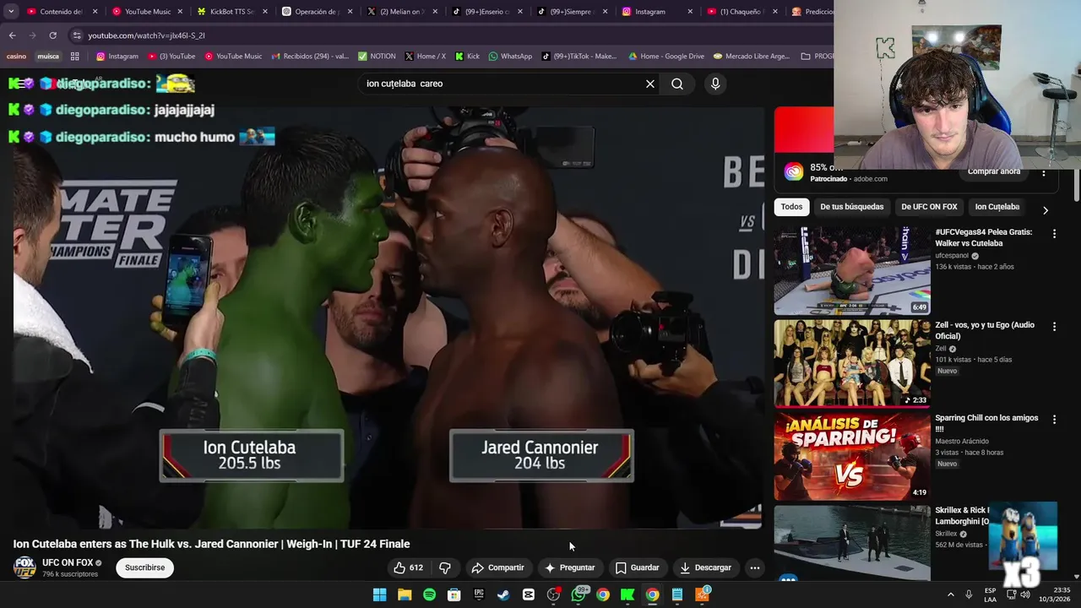The image size is (1081, 608).
Task: Switch to the Melian on X tab
Action: [395, 12]
